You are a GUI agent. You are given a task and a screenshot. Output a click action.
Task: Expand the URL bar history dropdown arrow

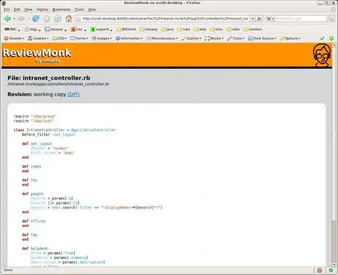(x=253, y=19)
